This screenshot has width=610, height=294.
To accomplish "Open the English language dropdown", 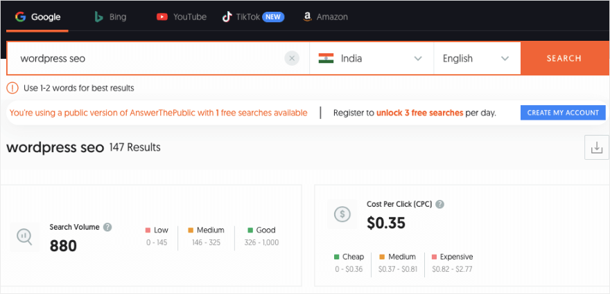I will [478, 59].
